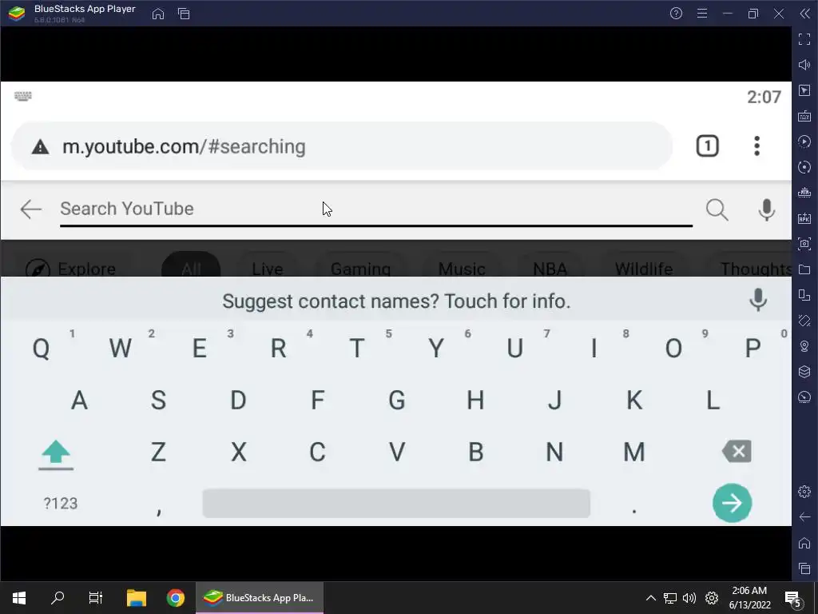The width and height of the screenshot is (818, 614).
Task: Click the site warning triangle icon
Action: [40, 147]
